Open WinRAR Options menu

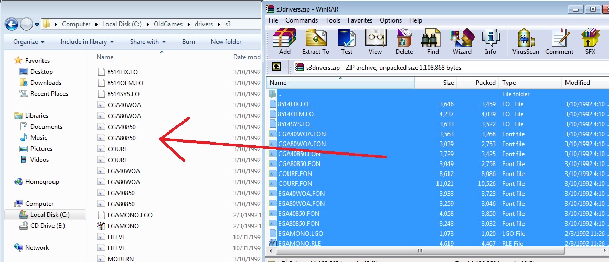391,20
